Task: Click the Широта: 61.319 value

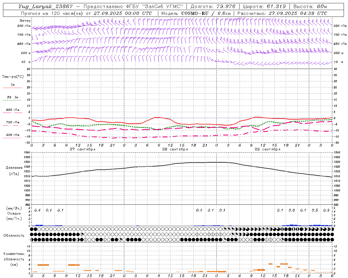Action: pos(264,7)
